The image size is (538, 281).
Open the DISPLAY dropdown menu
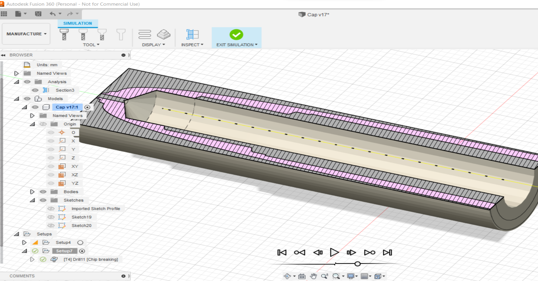coord(153,45)
